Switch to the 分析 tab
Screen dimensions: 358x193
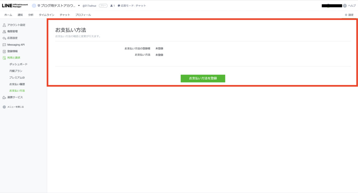coord(31,15)
